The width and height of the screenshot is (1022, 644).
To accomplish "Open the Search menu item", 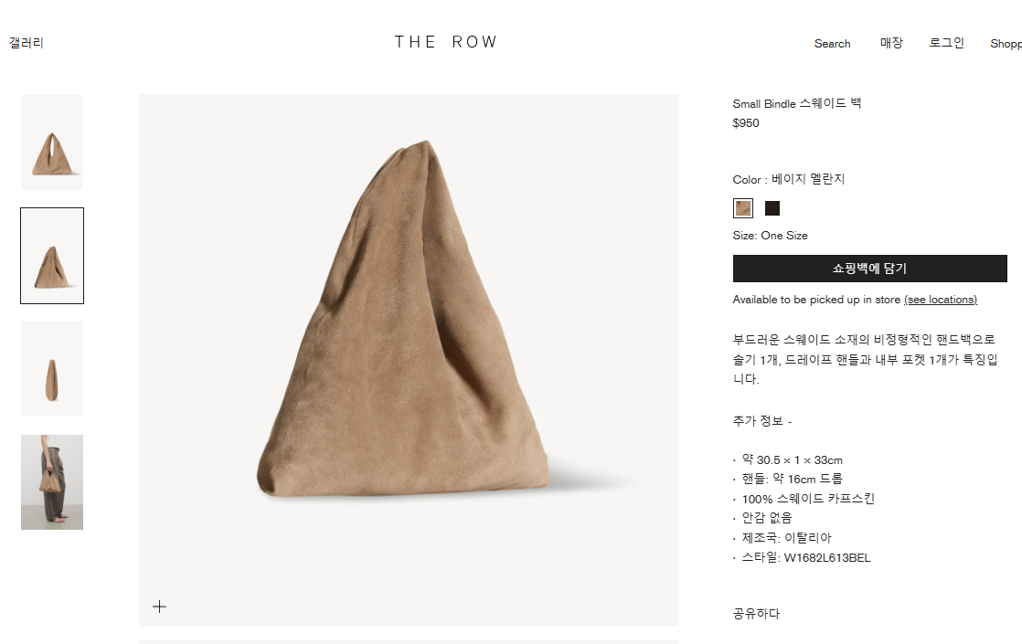I will [x=833, y=44].
